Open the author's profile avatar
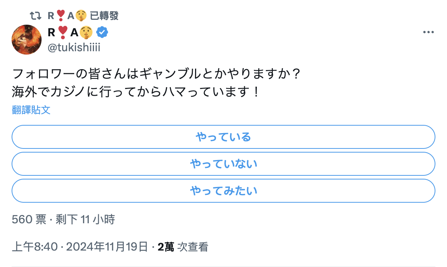Screen dimensions: 447x267 coord(26,40)
